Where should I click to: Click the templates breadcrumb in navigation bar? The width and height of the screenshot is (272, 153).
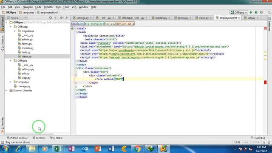coord(26,12)
